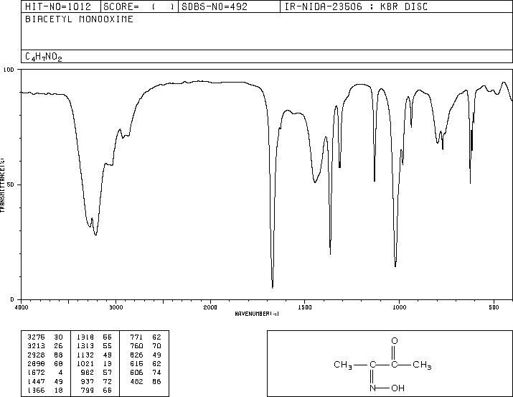Screen dimensions: 513x397
Task: Click the carbonyl O atom in structure
Action: pyautogui.click(x=395, y=341)
